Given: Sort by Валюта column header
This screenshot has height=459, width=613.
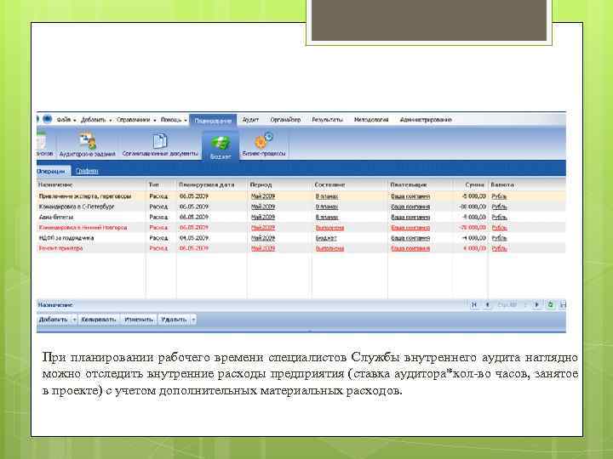Looking at the screenshot, I should tap(526, 184).
